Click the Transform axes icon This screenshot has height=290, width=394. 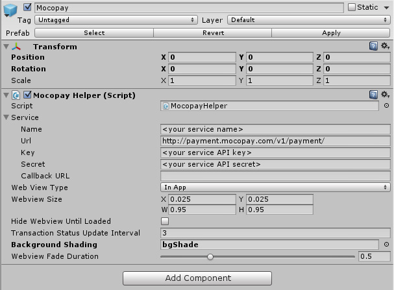[16, 47]
